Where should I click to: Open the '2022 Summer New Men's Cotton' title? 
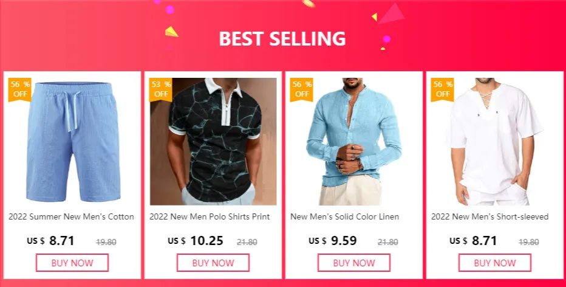71,217
